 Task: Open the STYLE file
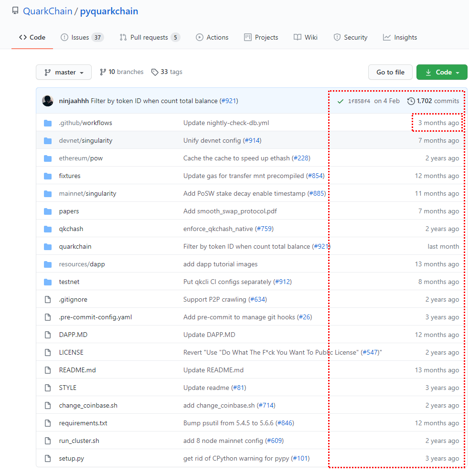[68, 388]
